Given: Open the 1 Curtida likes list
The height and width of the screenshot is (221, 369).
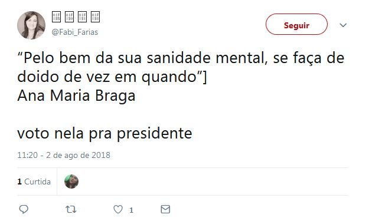Looking at the screenshot, I should (34, 182).
